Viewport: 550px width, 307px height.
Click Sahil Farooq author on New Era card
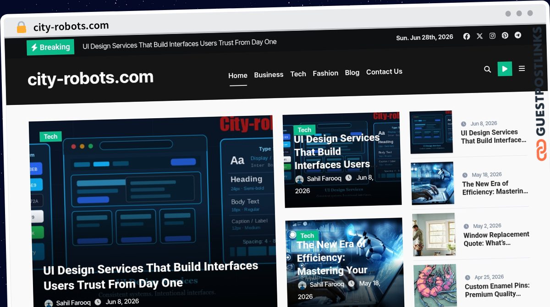pyautogui.click(x=327, y=284)
